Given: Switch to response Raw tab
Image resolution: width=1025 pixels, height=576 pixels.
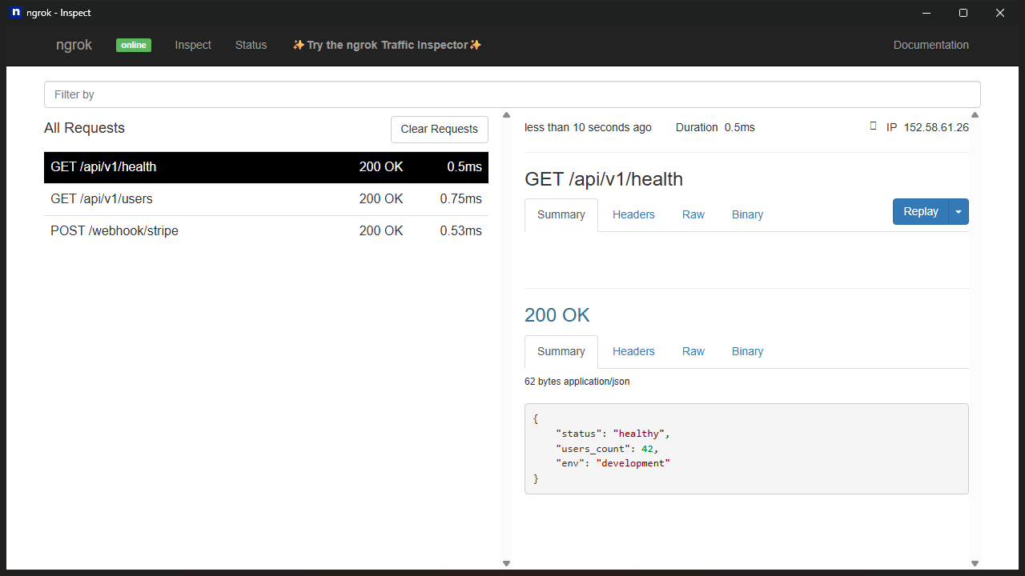Looking at the screenshot, I should [x=693, y=351].
